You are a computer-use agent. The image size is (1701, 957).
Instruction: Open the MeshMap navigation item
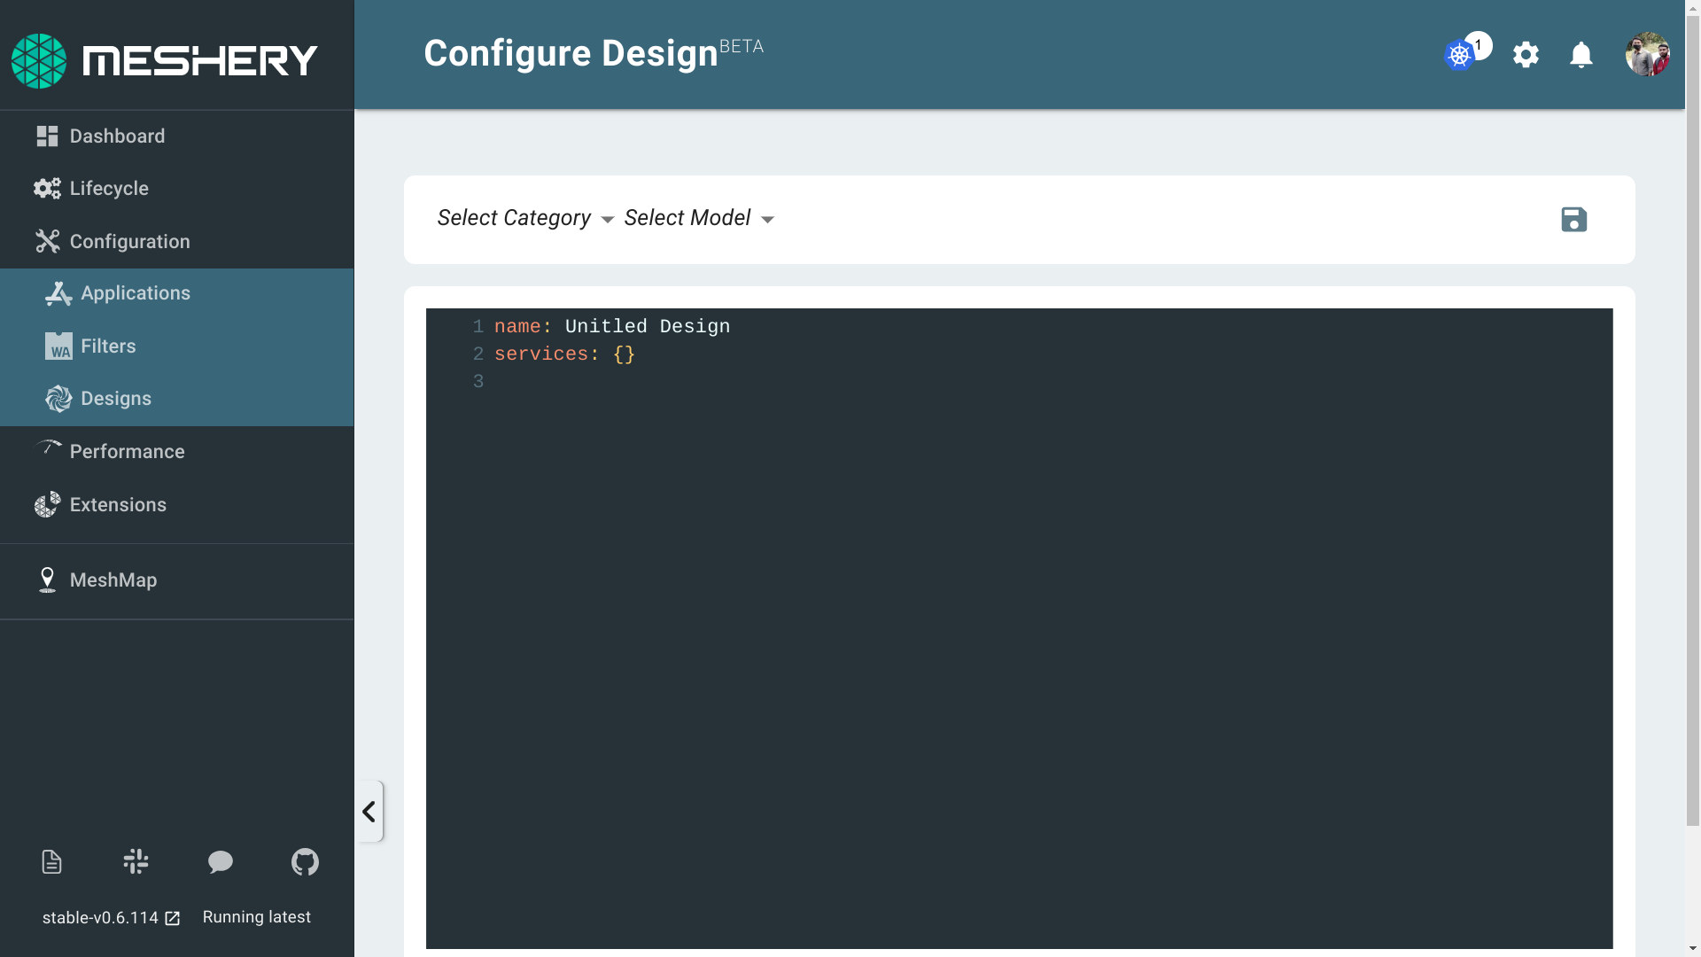tap(113, 580)
